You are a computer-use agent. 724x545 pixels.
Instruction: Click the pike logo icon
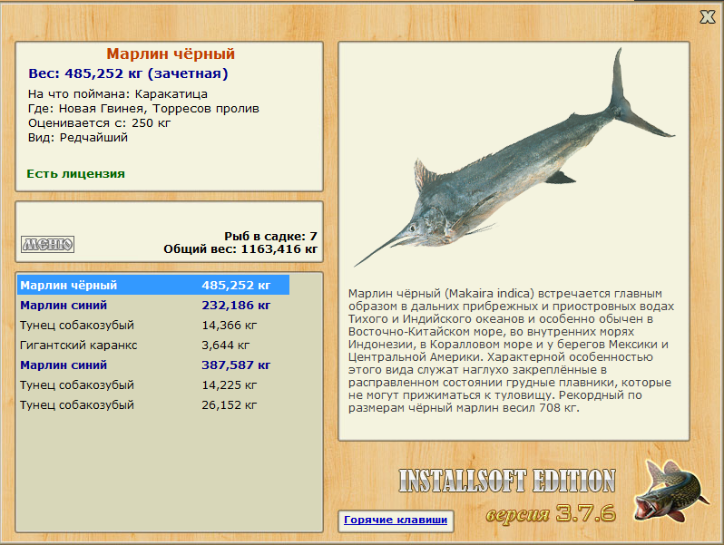670,491
